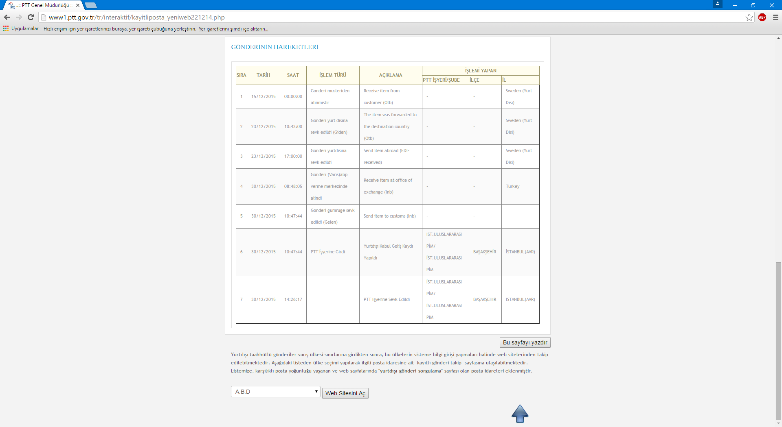The width and height of the screenshot is (782, 427).
Task: Click the AÇIKLAMA column header
Action: [x=391, y=75]
